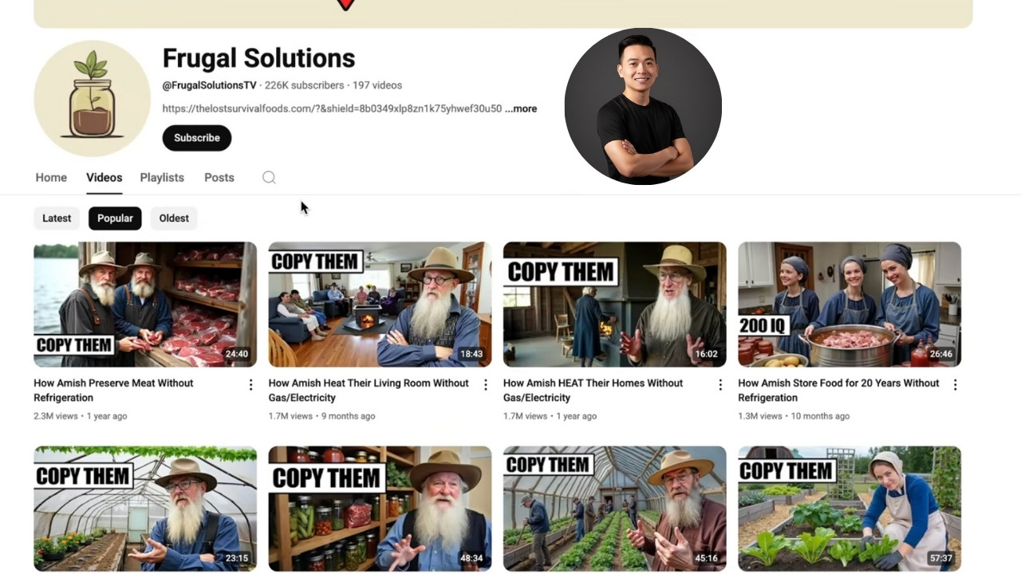
Task: Click the Frugal Solutions jar logo avatar
Action: click(91, 98)
